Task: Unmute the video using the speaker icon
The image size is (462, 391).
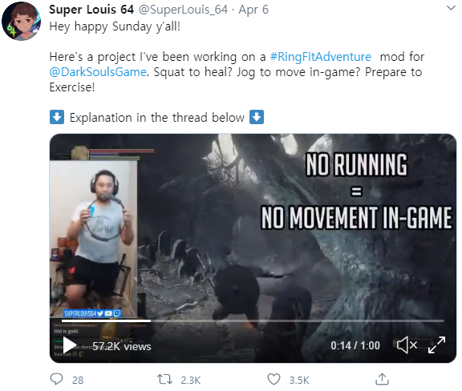Action: (407, 345)
